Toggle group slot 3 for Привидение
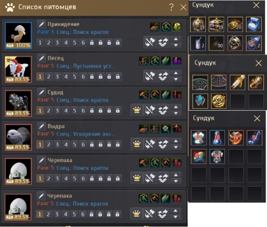Viewport: 267px width, 227px height. [57, 42]
